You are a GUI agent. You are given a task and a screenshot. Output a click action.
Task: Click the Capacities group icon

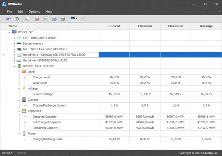tap(24, 111)
